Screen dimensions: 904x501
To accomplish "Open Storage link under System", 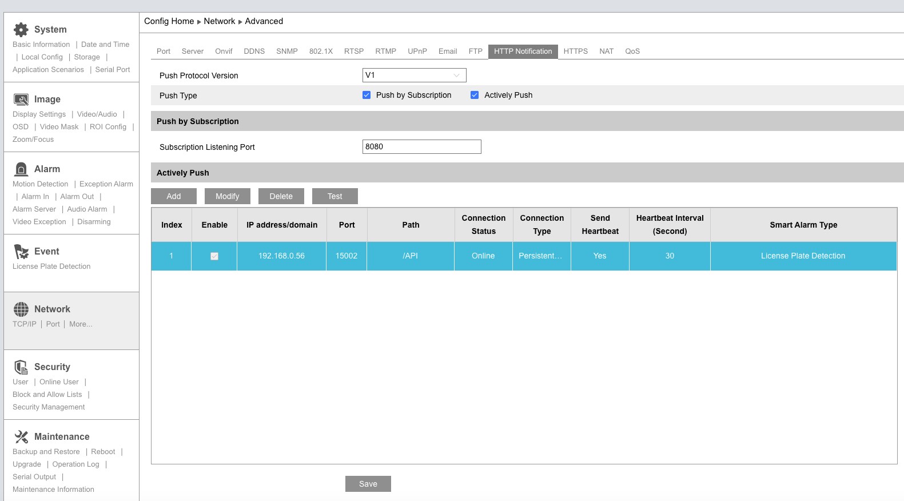I will coord(87,57).
